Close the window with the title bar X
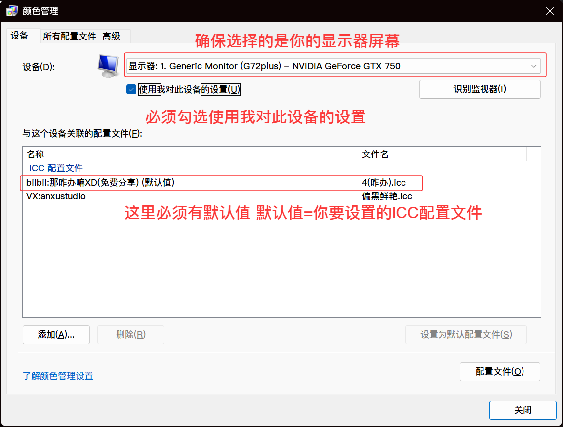The height and width of the screenshot is (427, 563). point(549,11)
